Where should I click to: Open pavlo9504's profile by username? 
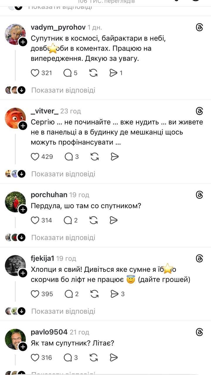pos(49,332)
